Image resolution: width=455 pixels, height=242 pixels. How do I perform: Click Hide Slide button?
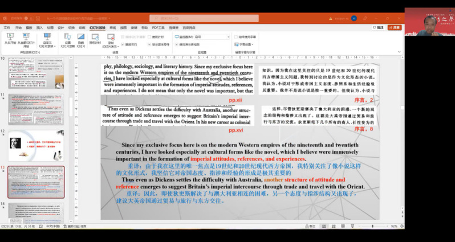(81, 40)
